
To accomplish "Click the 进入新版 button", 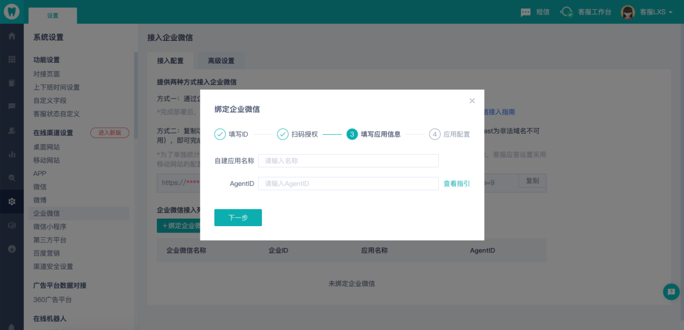I will (x=110, y=133).
